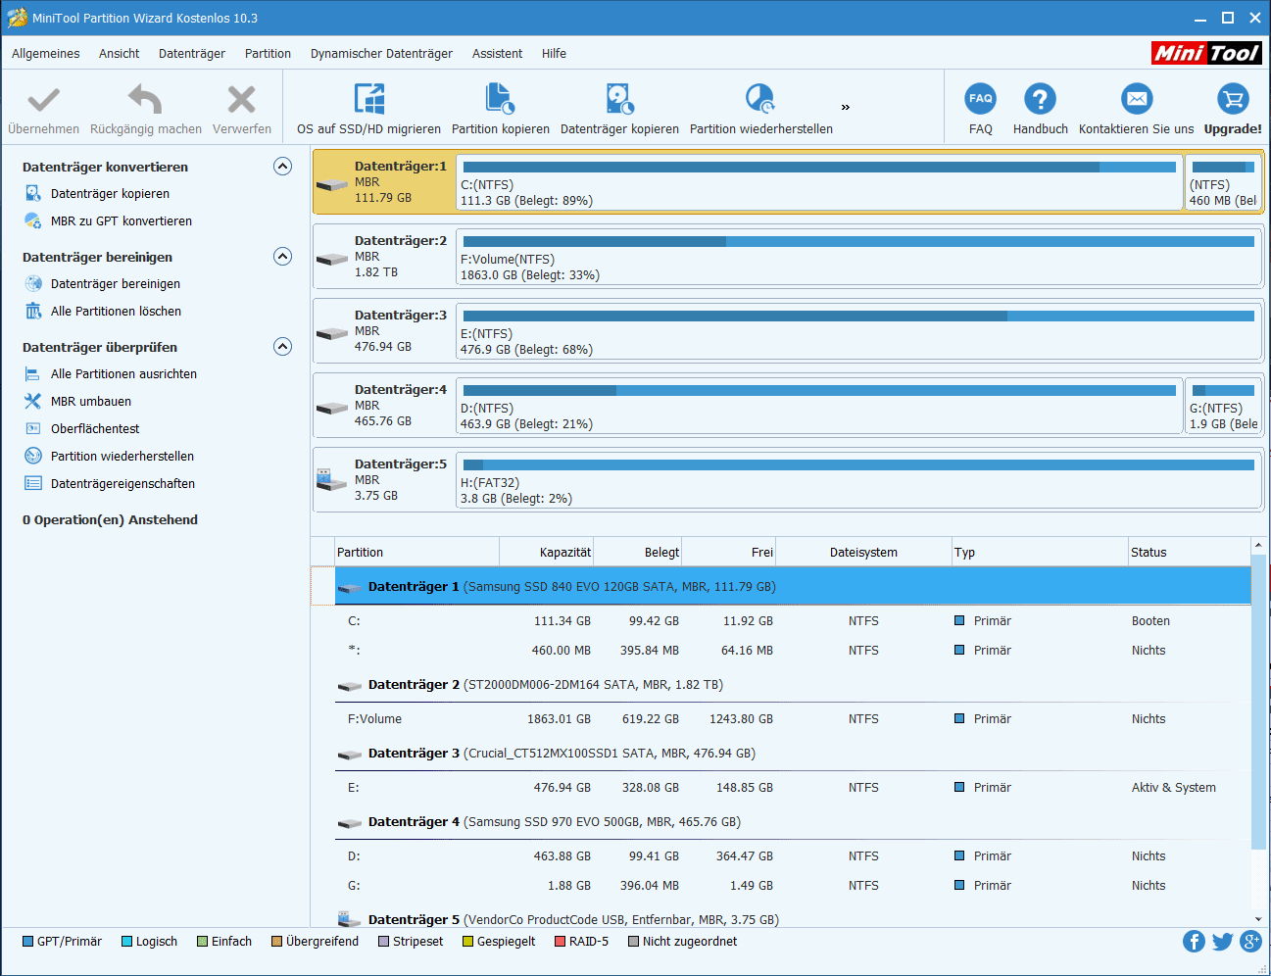The image size is (1271, 976).
Task: Click the Rückgängig machen undo arrow
Action: click(145, 99)
